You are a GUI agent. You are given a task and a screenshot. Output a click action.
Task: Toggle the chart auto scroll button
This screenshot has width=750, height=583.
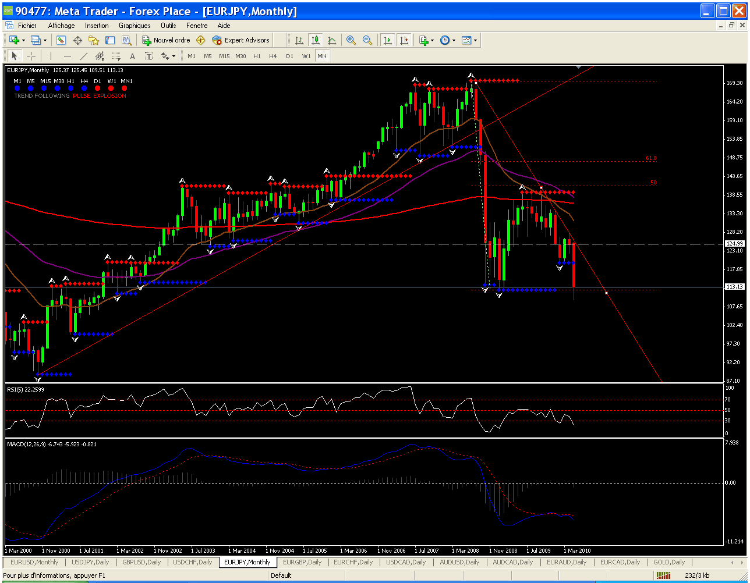387,40
